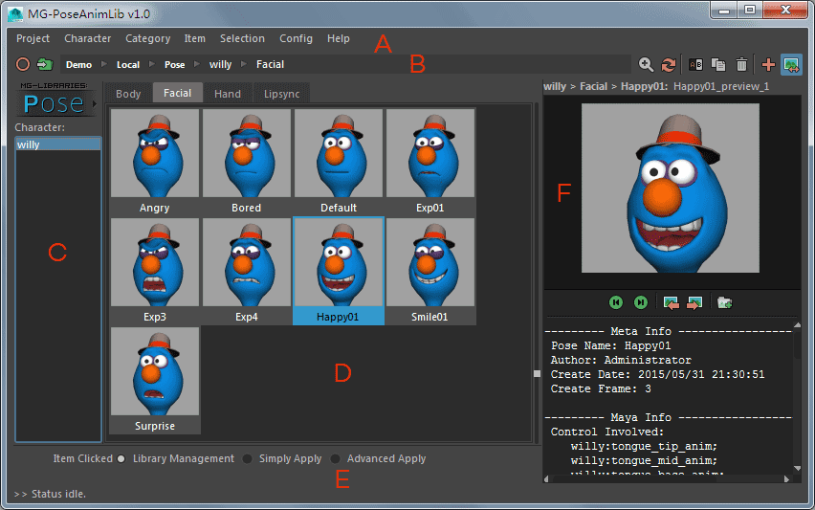This screenshot has height=510, width=815.
Task: Select the Advanced Apply radio option
Action: click(x=335, y=459)
